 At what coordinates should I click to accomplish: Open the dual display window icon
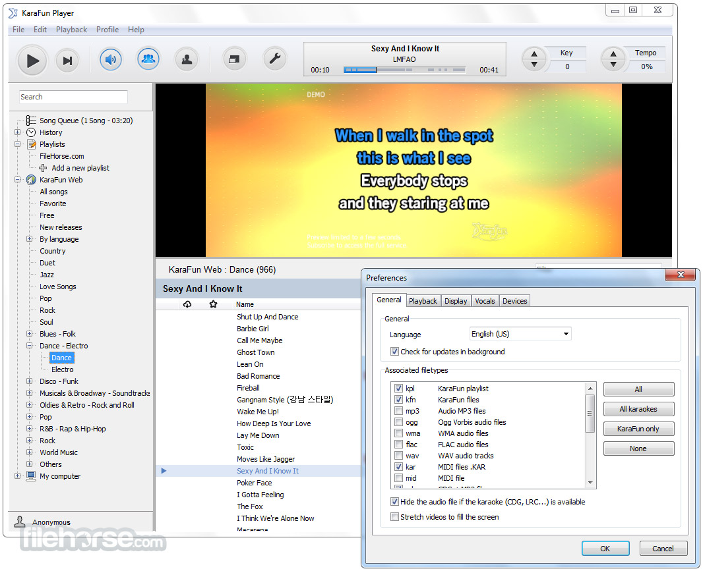pos(234,59)
